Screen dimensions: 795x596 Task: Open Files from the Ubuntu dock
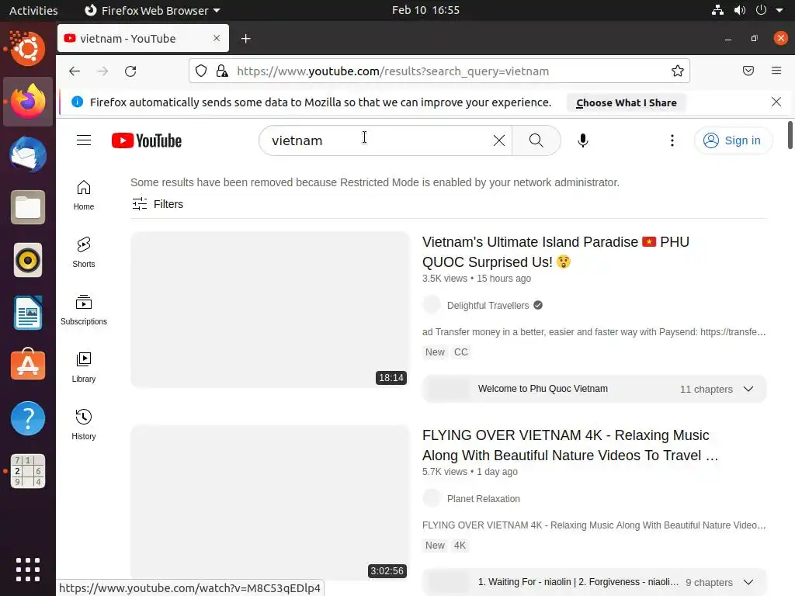[28, 207]
